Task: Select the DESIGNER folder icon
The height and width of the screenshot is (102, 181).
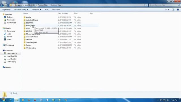Action: click(x=25, y=23)
